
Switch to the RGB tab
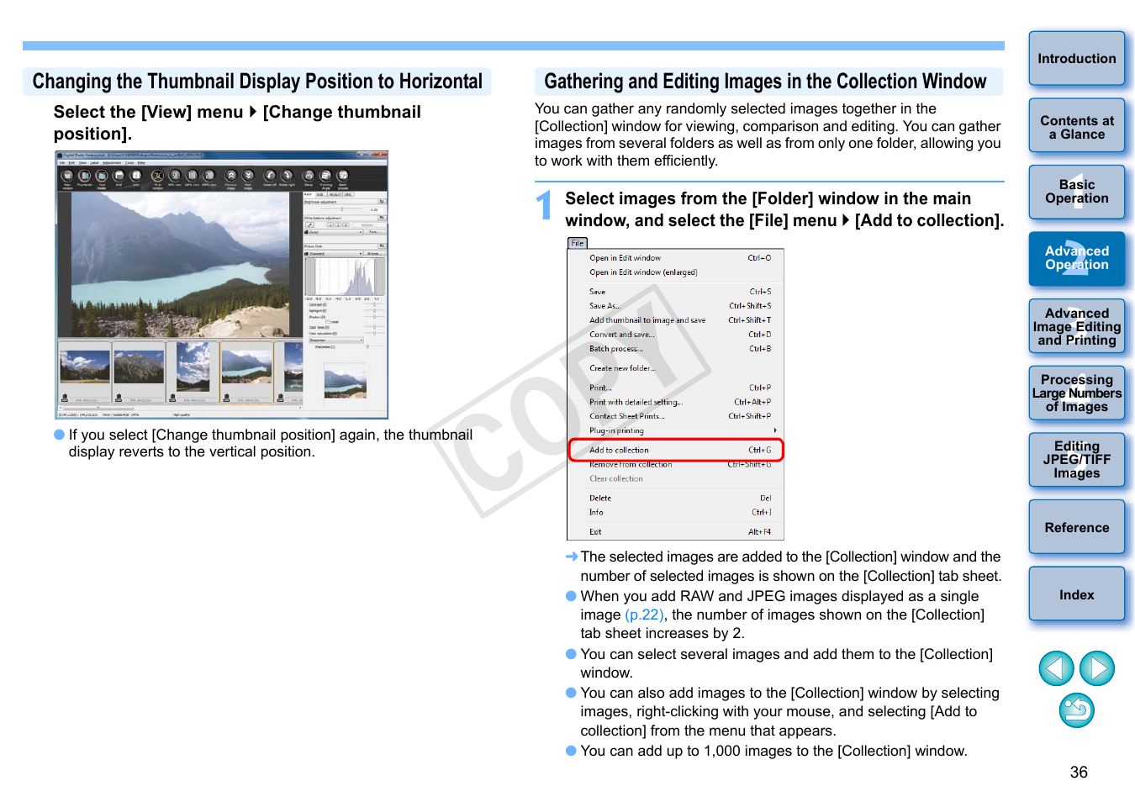click(x=321, y=195)
